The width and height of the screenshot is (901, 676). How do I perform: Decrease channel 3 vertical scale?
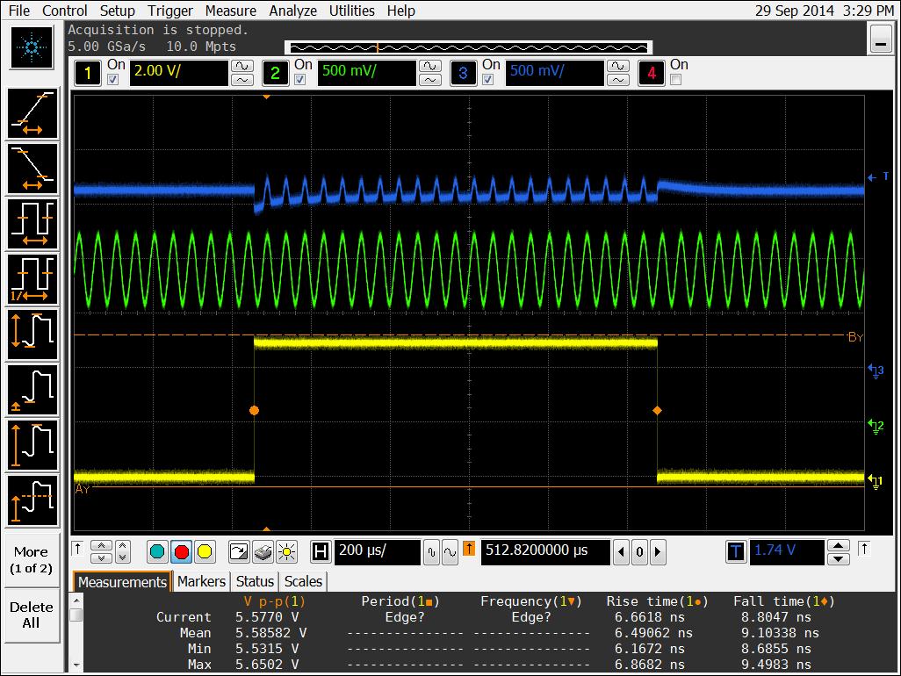617,80
